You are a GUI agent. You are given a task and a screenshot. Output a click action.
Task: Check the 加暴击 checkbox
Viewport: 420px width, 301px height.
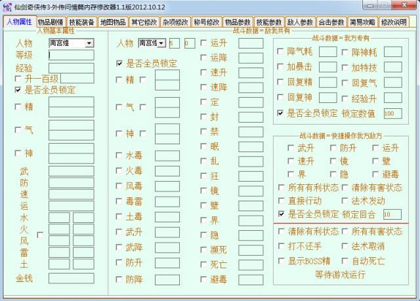tap(280, 66)
